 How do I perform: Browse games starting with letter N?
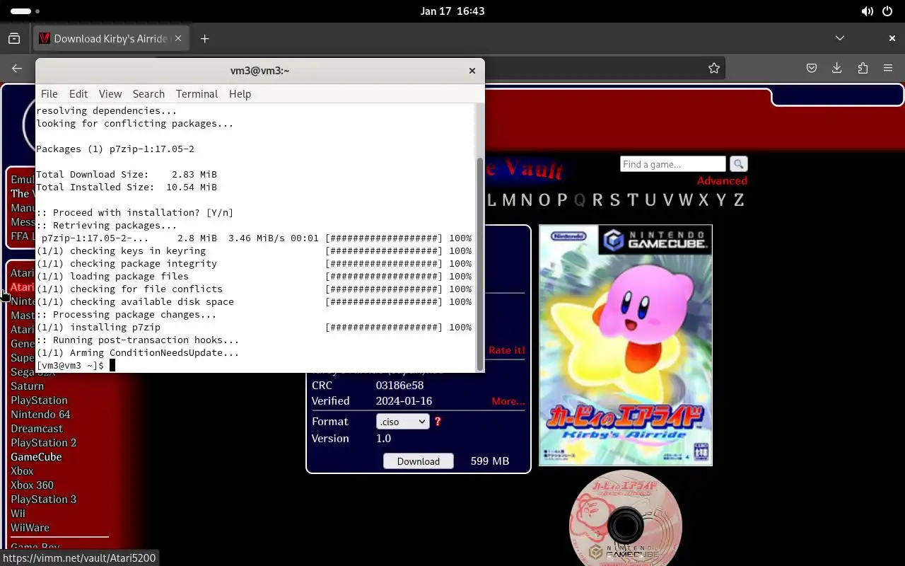(527, 200)
